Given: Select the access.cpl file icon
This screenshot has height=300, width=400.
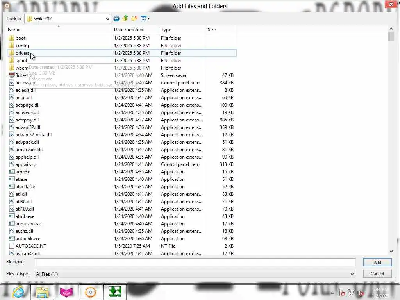Looking at the screenshot, I should click(x=11, y=83).
